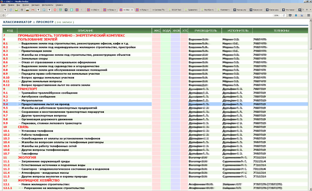The image size is (312, 191).
Task: Open the Pocket list icon
Action: click(290, 15)
